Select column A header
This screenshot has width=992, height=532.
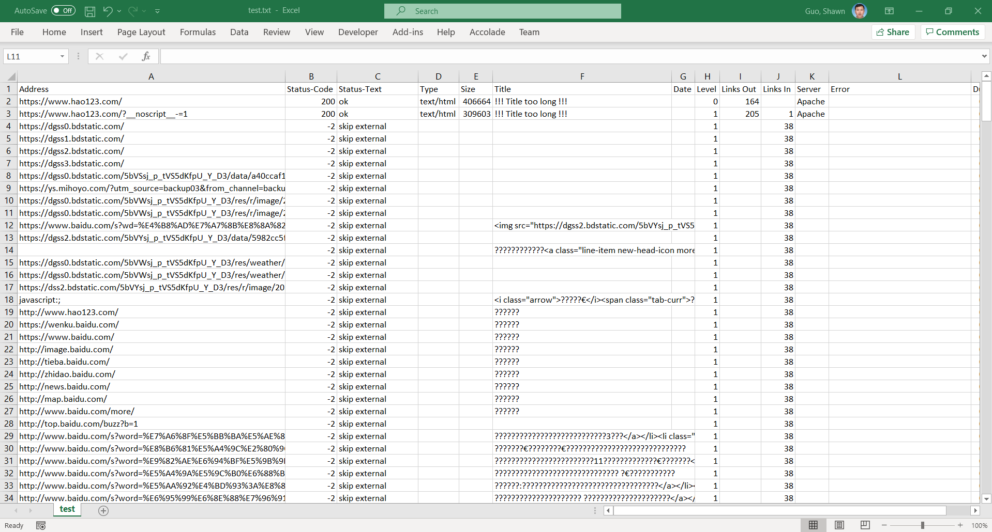pyautogui.click(x=151, y=76)
